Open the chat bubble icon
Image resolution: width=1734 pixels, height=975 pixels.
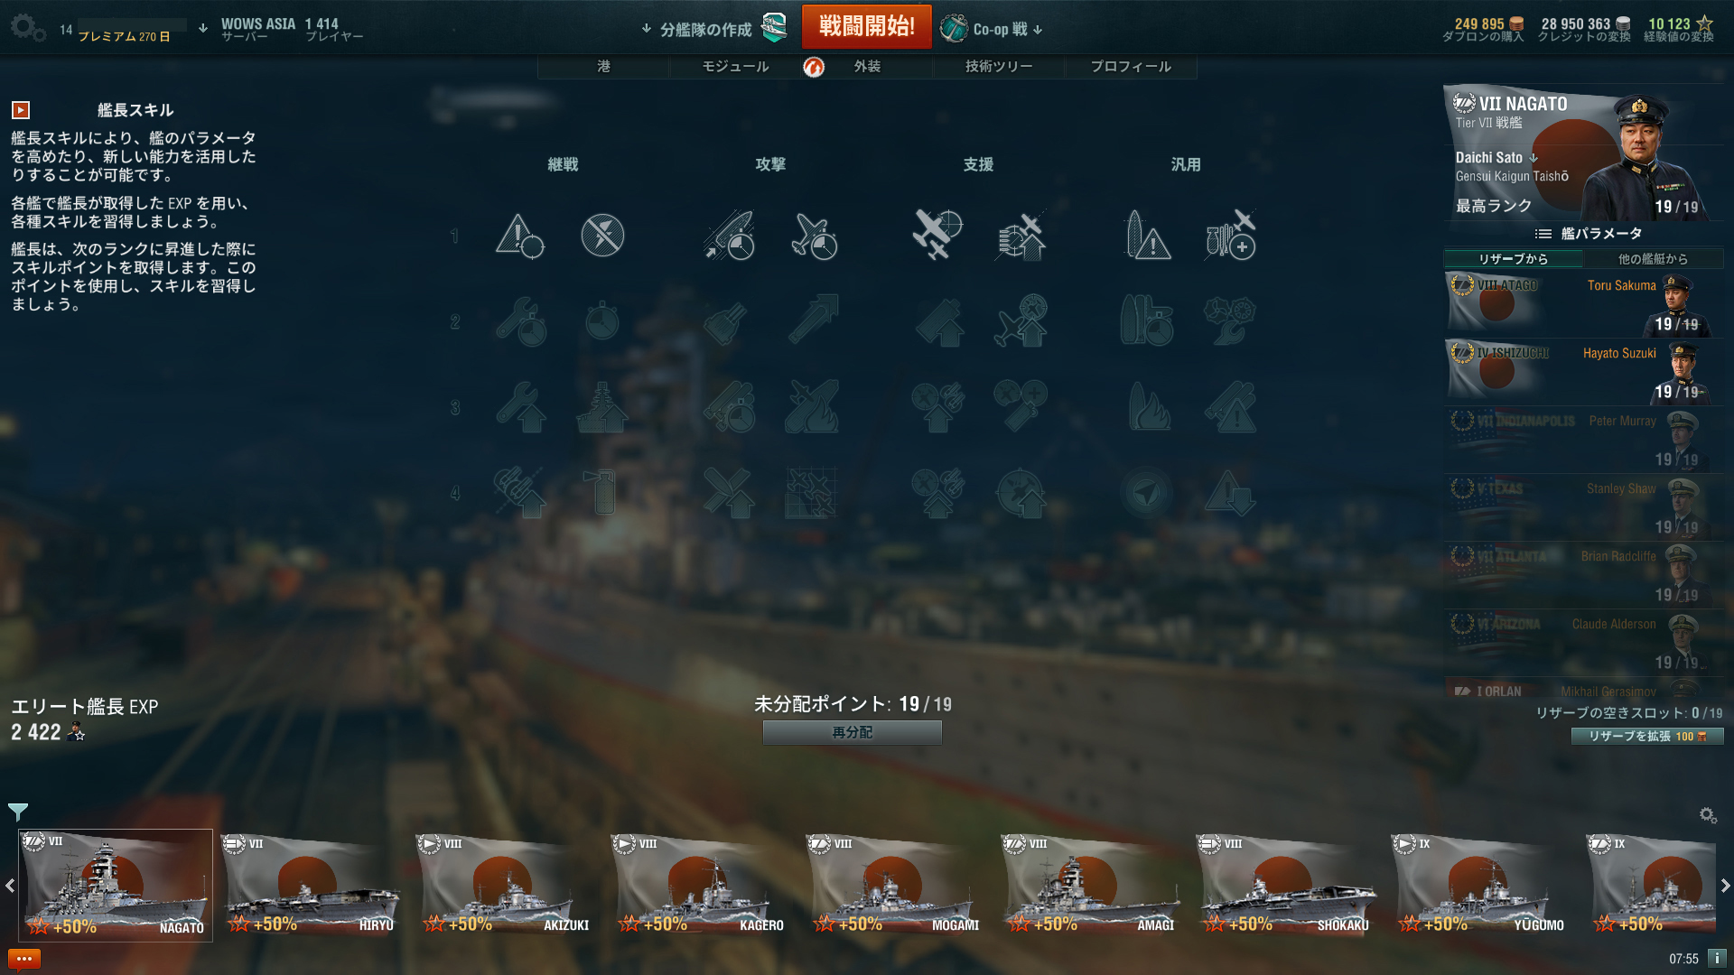pos(24,959)
